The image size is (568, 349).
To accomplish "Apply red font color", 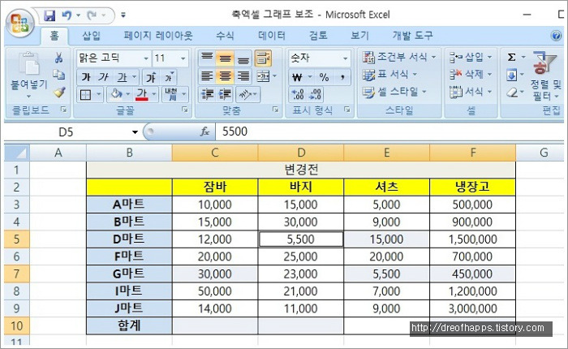I will coord(142,95).
